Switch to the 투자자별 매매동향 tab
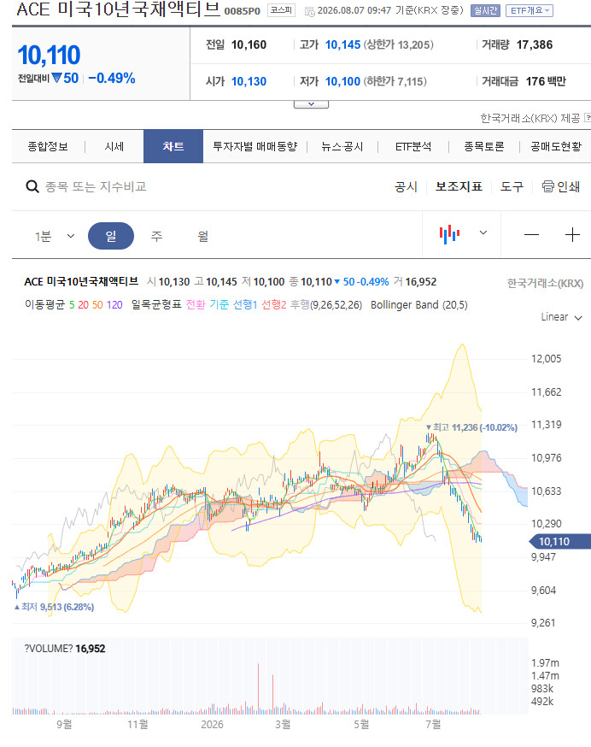The width and height of the screenshot is (591, 747). 255,146
